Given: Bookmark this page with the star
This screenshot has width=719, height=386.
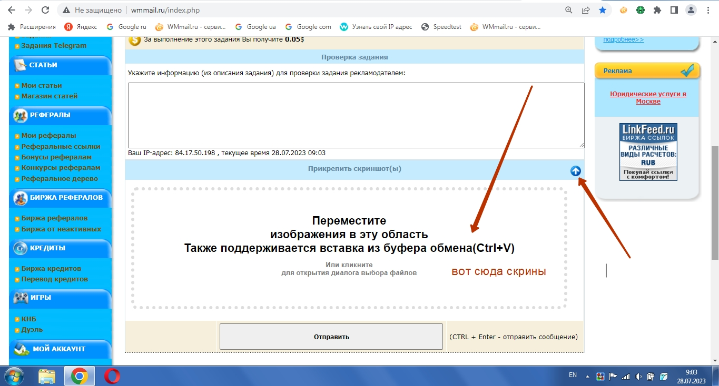Looking at the screenshot, I should tap(603, 10).
